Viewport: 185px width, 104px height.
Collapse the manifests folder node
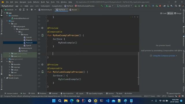tap(7, 16)
